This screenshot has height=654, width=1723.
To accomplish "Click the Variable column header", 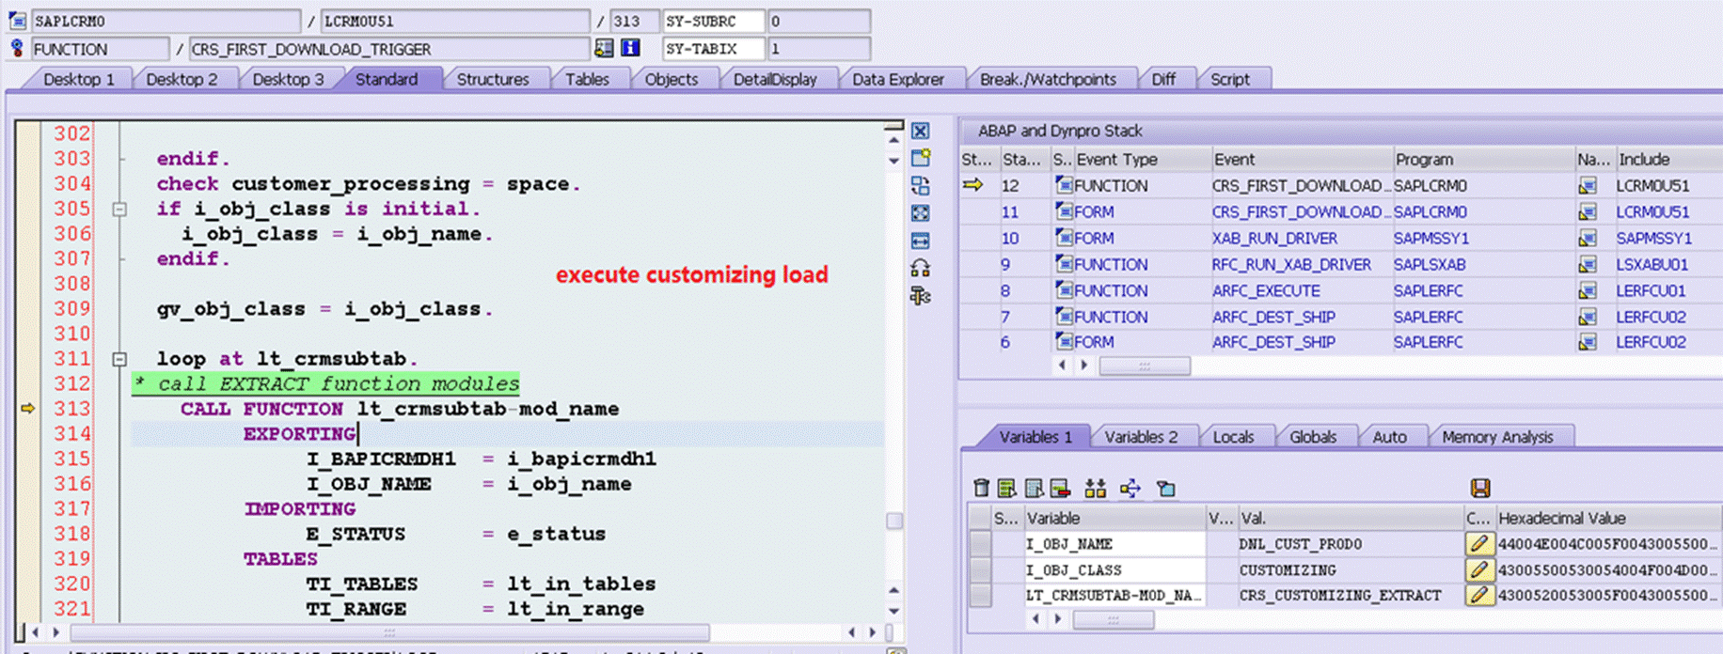I will point(1114,518).
